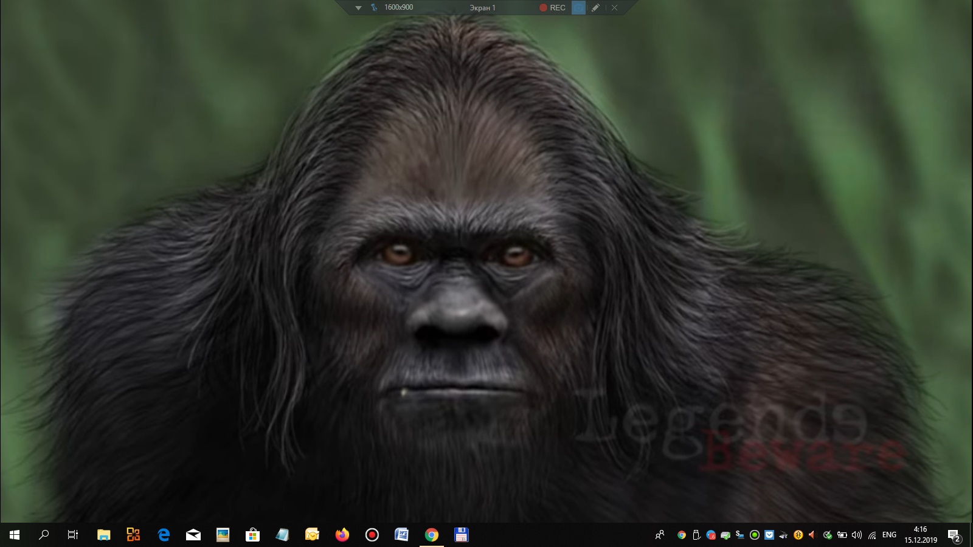This screenshot has width=973, height=547.
Task: Click the green circle tray icon
Action: [755, 535]
